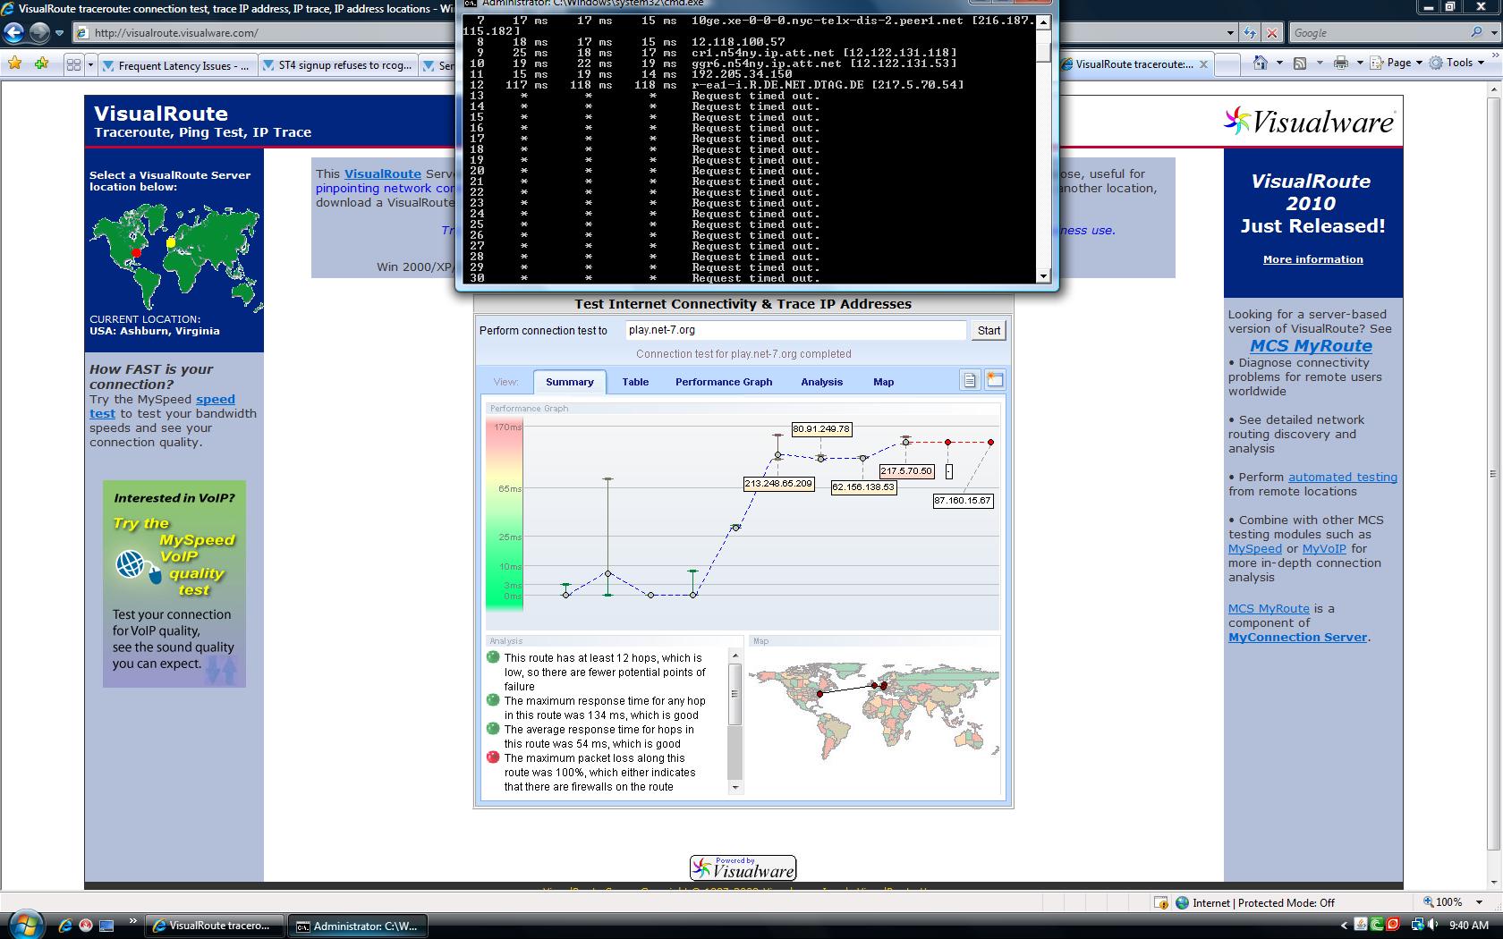The width and height of the screenshot is (1503, 939).
Task: Open the address bar history dropdown
Action: pos(1230,33)
